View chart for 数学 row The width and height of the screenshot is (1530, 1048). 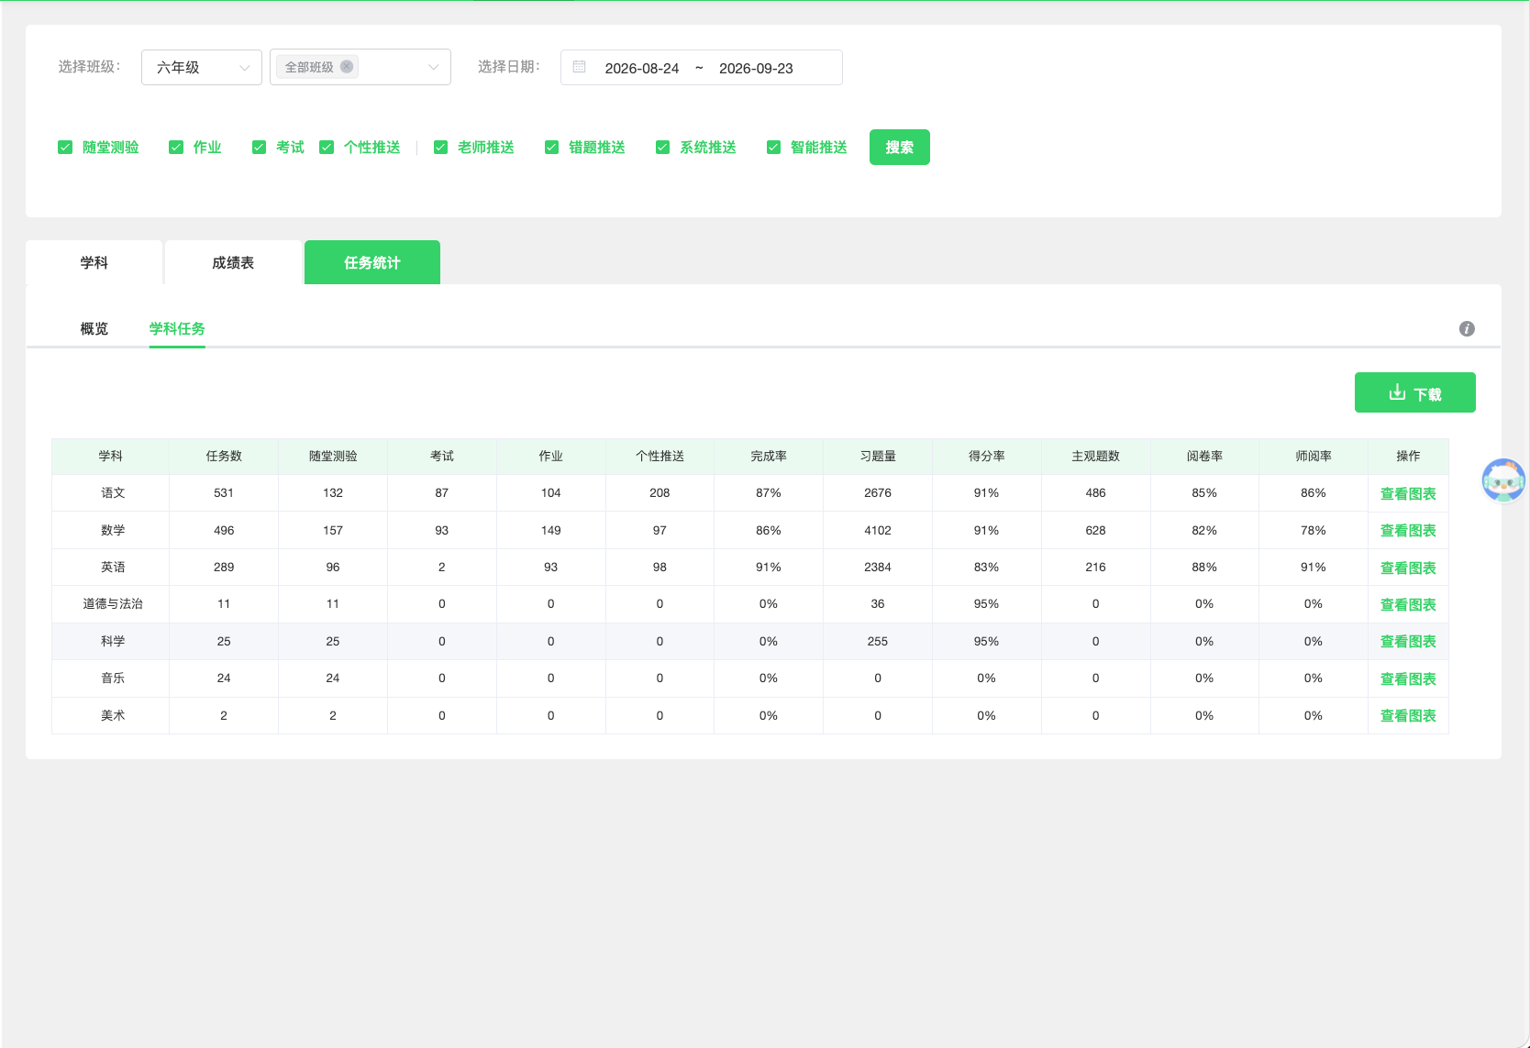(1408, 531)
